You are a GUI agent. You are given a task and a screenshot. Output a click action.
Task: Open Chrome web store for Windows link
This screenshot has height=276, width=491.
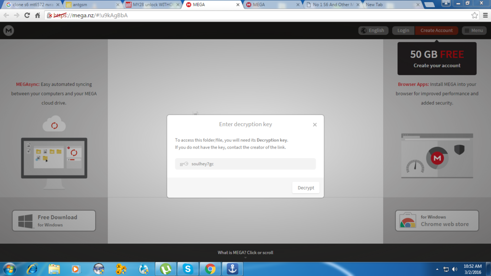tap(437, 220)
